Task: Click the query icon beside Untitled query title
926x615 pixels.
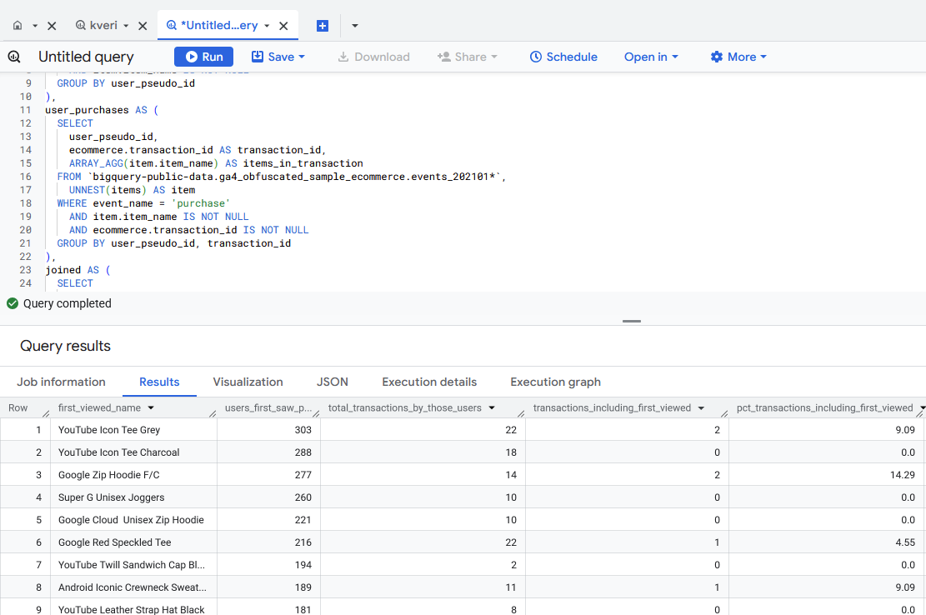Action: [14, 57]
